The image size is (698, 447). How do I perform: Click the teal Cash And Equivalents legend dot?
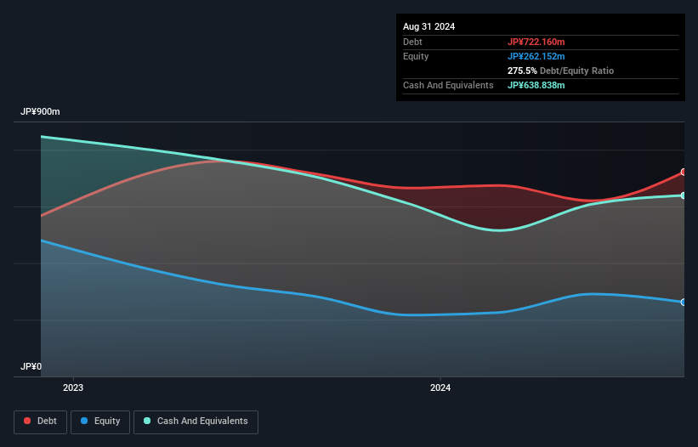pyautogui.click(x=147, y=421)
